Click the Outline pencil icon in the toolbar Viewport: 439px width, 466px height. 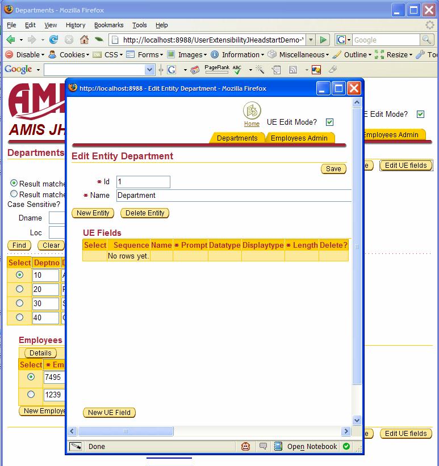point(337,54)
